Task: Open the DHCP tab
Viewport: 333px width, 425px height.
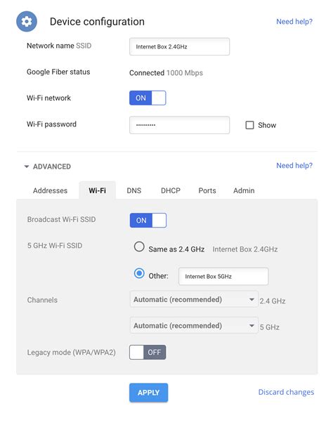Action: [x=171, y=190]
